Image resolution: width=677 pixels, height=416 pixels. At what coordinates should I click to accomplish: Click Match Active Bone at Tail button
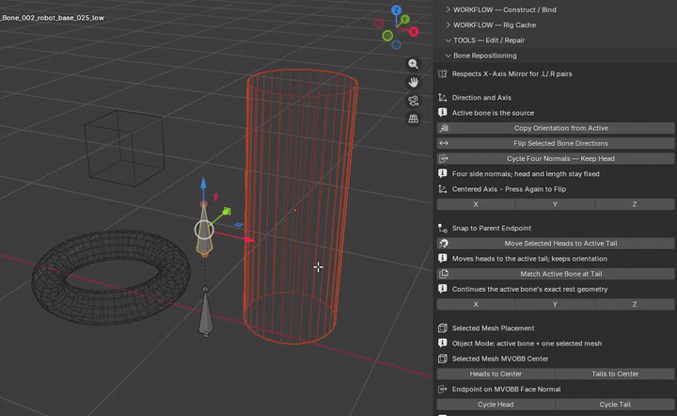pyautogui.click(x=556, y=274)
